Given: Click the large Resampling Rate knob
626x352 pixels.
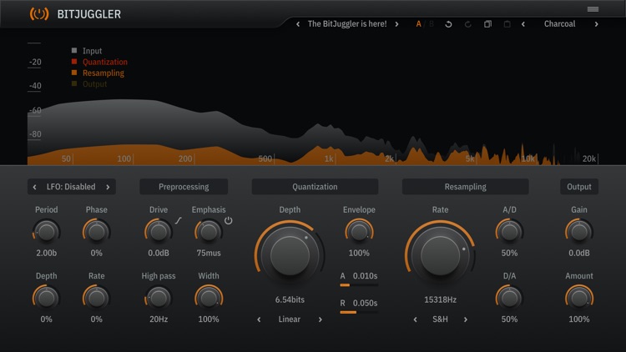Looking at the screenshot, I should (441, 255).
